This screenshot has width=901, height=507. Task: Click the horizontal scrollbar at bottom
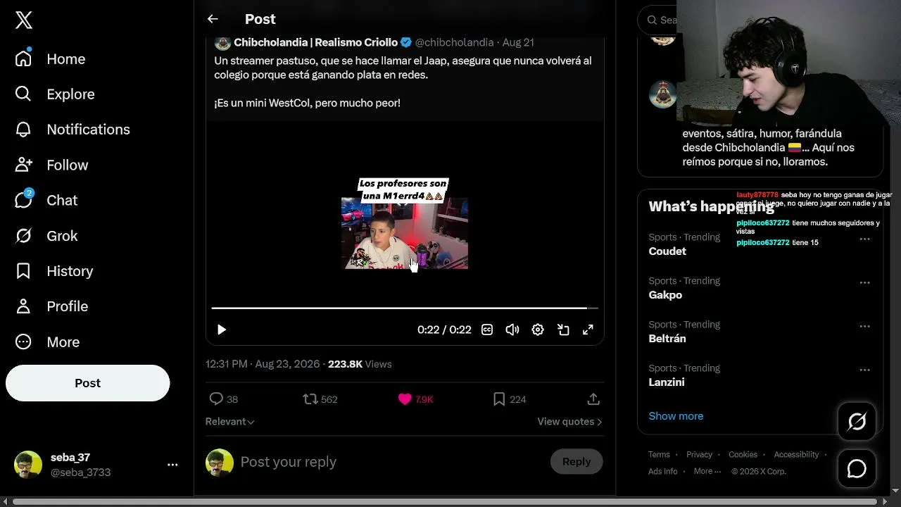(445, 502)
